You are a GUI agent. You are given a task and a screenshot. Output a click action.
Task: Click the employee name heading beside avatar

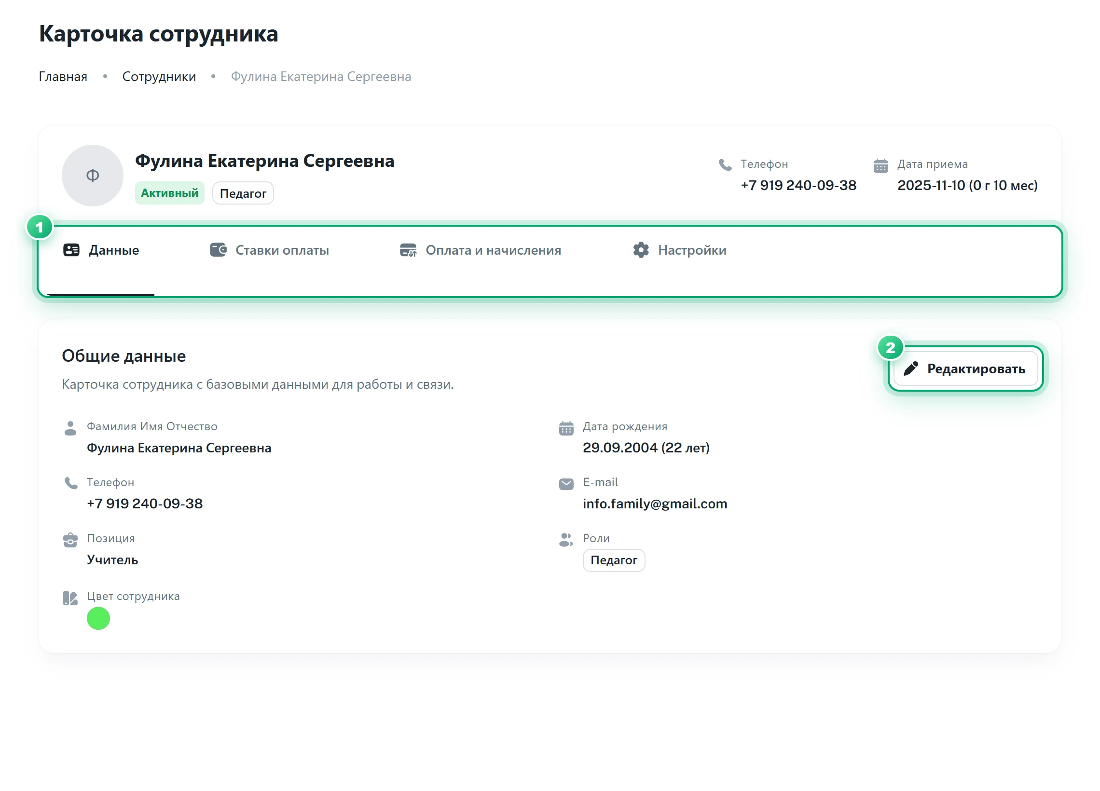coord(265,161)
